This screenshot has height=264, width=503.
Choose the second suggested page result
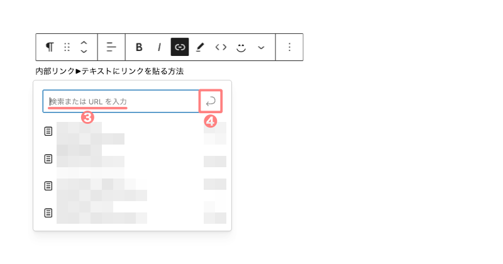[x=135, y=158]
